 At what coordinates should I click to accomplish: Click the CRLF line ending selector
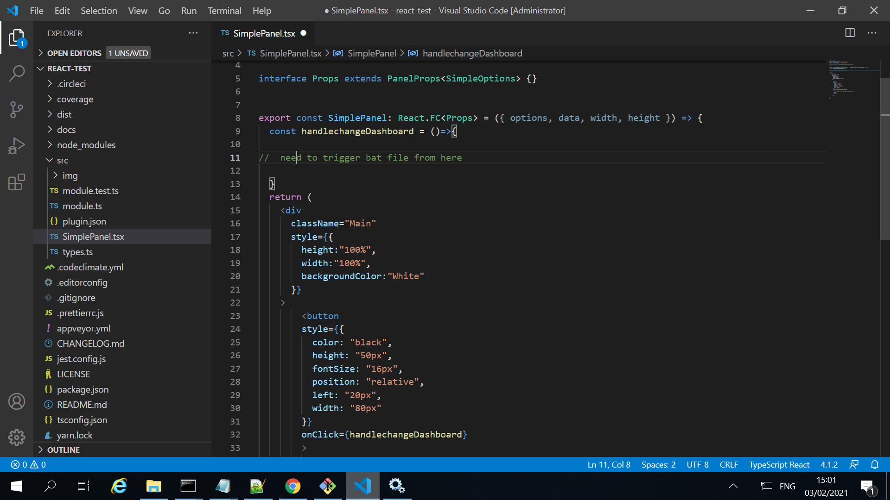point(728,464)
